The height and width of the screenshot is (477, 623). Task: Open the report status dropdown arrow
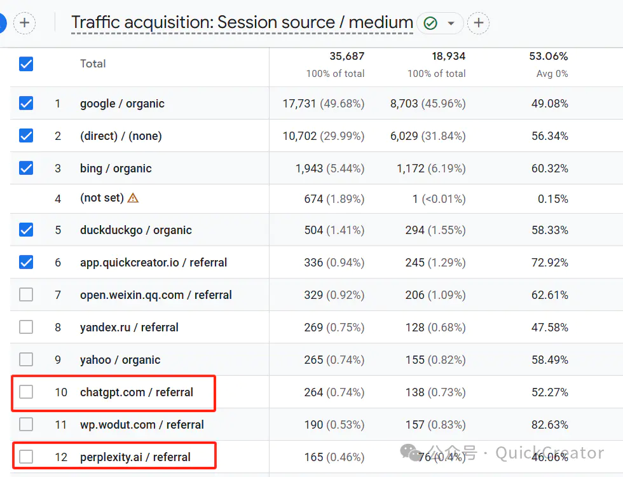tap(451, 24)
